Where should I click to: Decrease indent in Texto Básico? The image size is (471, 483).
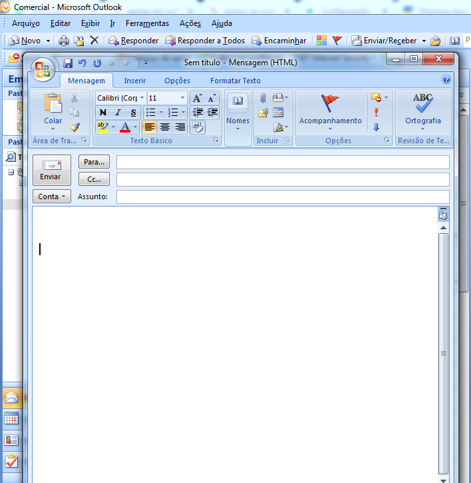[198, 113]
